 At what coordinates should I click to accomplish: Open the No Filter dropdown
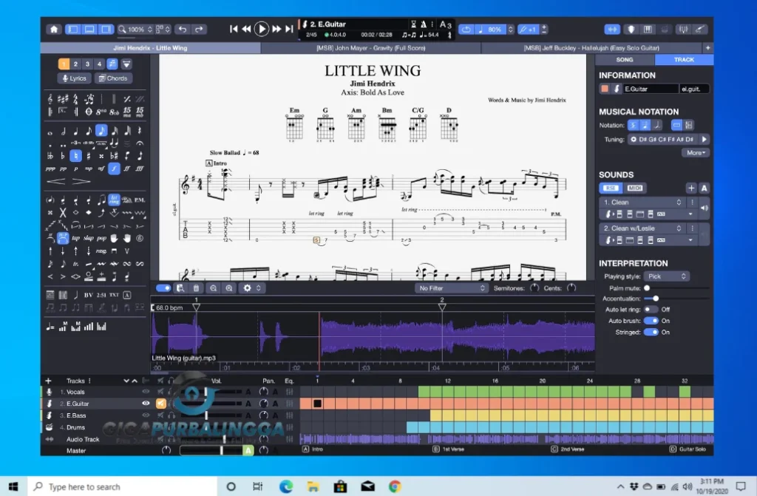coord(451,288)
